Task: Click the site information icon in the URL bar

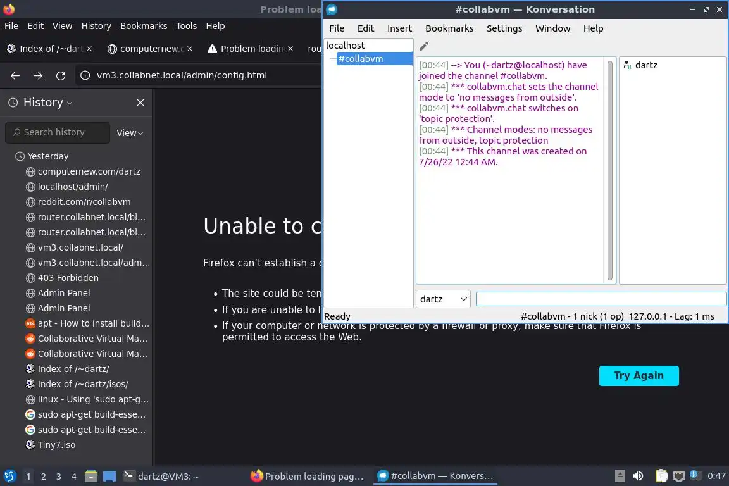Action: [x=85, y=75]
